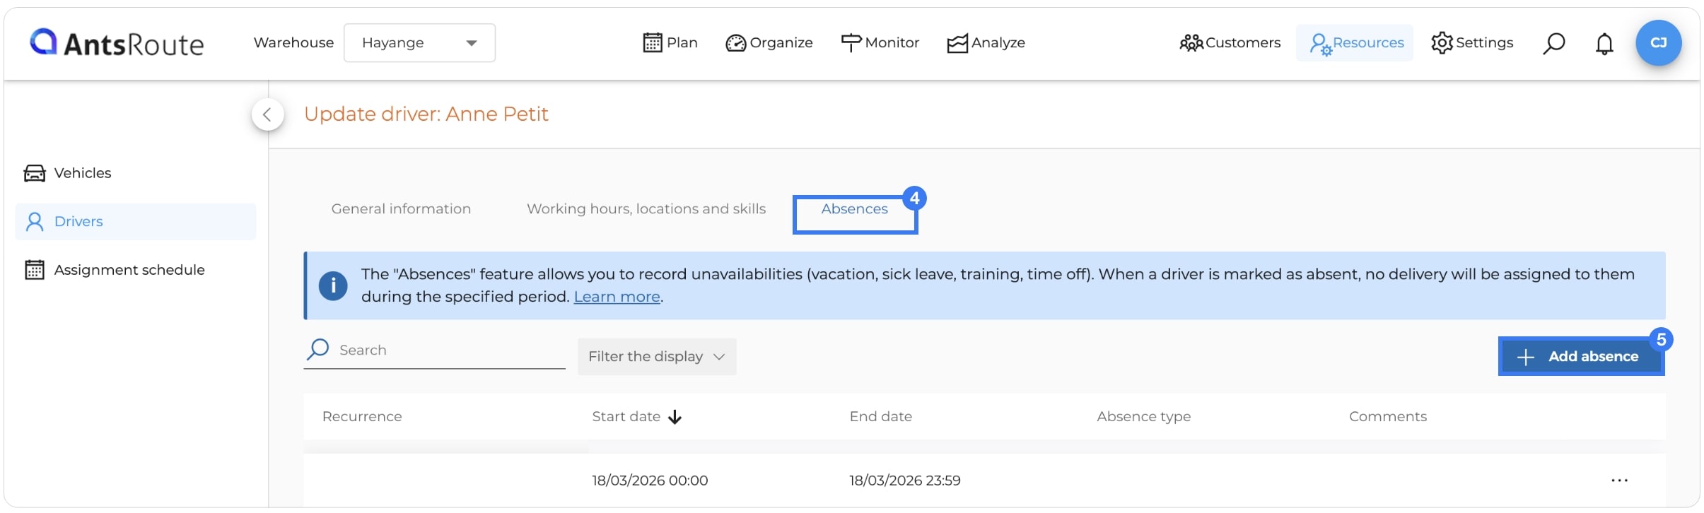Screen dimensions: 1704x513
Task: Open the Plan menu
Action: [x=670, y=43]
